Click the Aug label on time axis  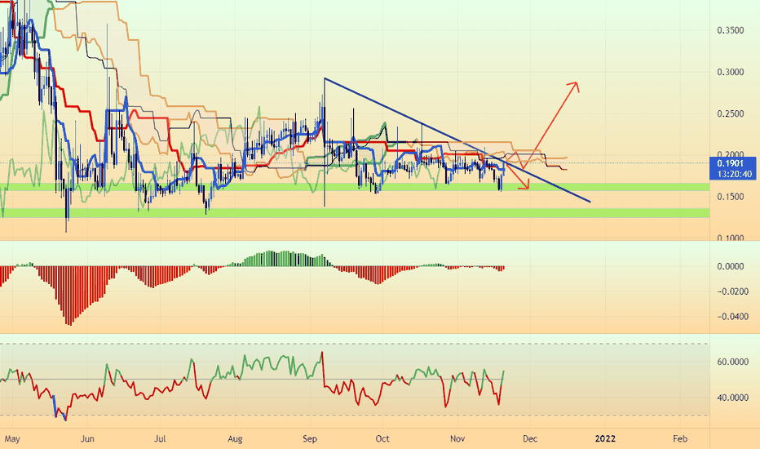click(235, 439)
